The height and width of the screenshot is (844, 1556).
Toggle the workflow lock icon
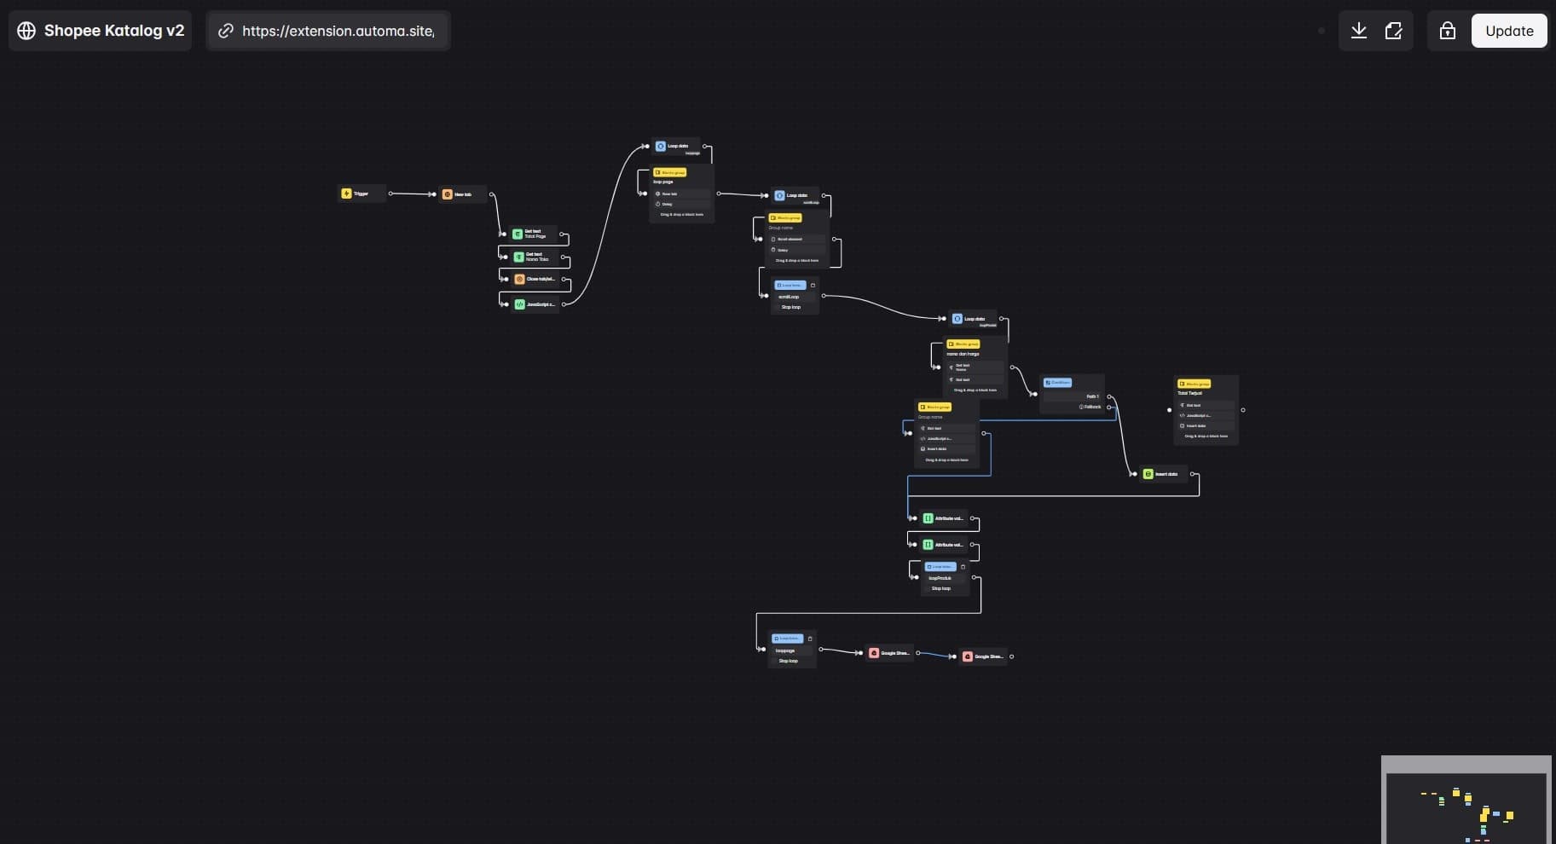pos(1448,31)
